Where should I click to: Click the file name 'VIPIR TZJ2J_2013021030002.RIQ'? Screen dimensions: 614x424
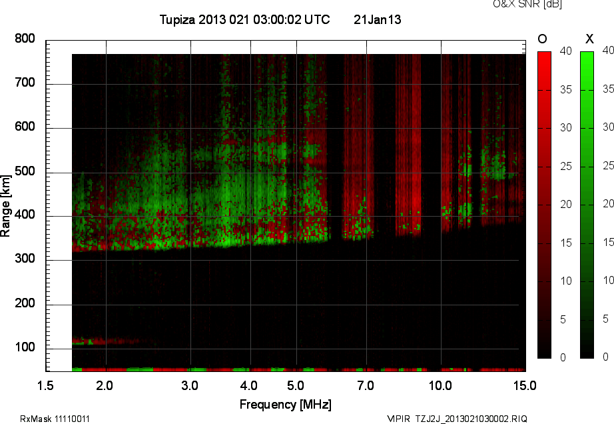457,419
